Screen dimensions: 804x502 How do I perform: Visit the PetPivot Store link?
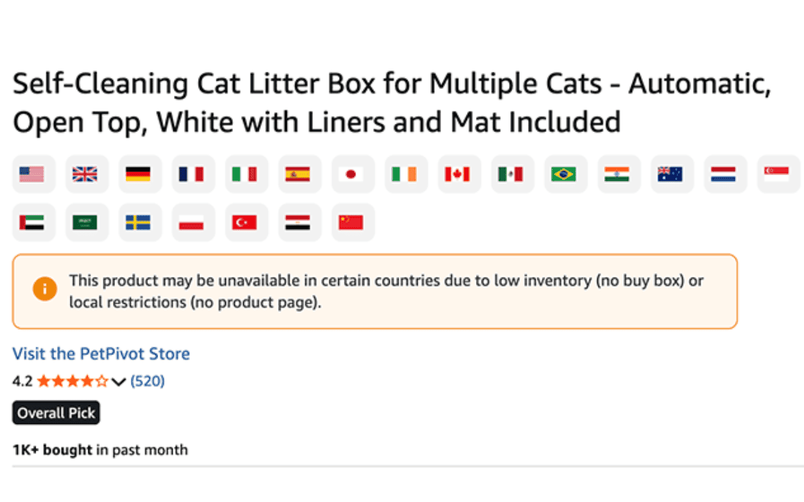pos(101,354)
